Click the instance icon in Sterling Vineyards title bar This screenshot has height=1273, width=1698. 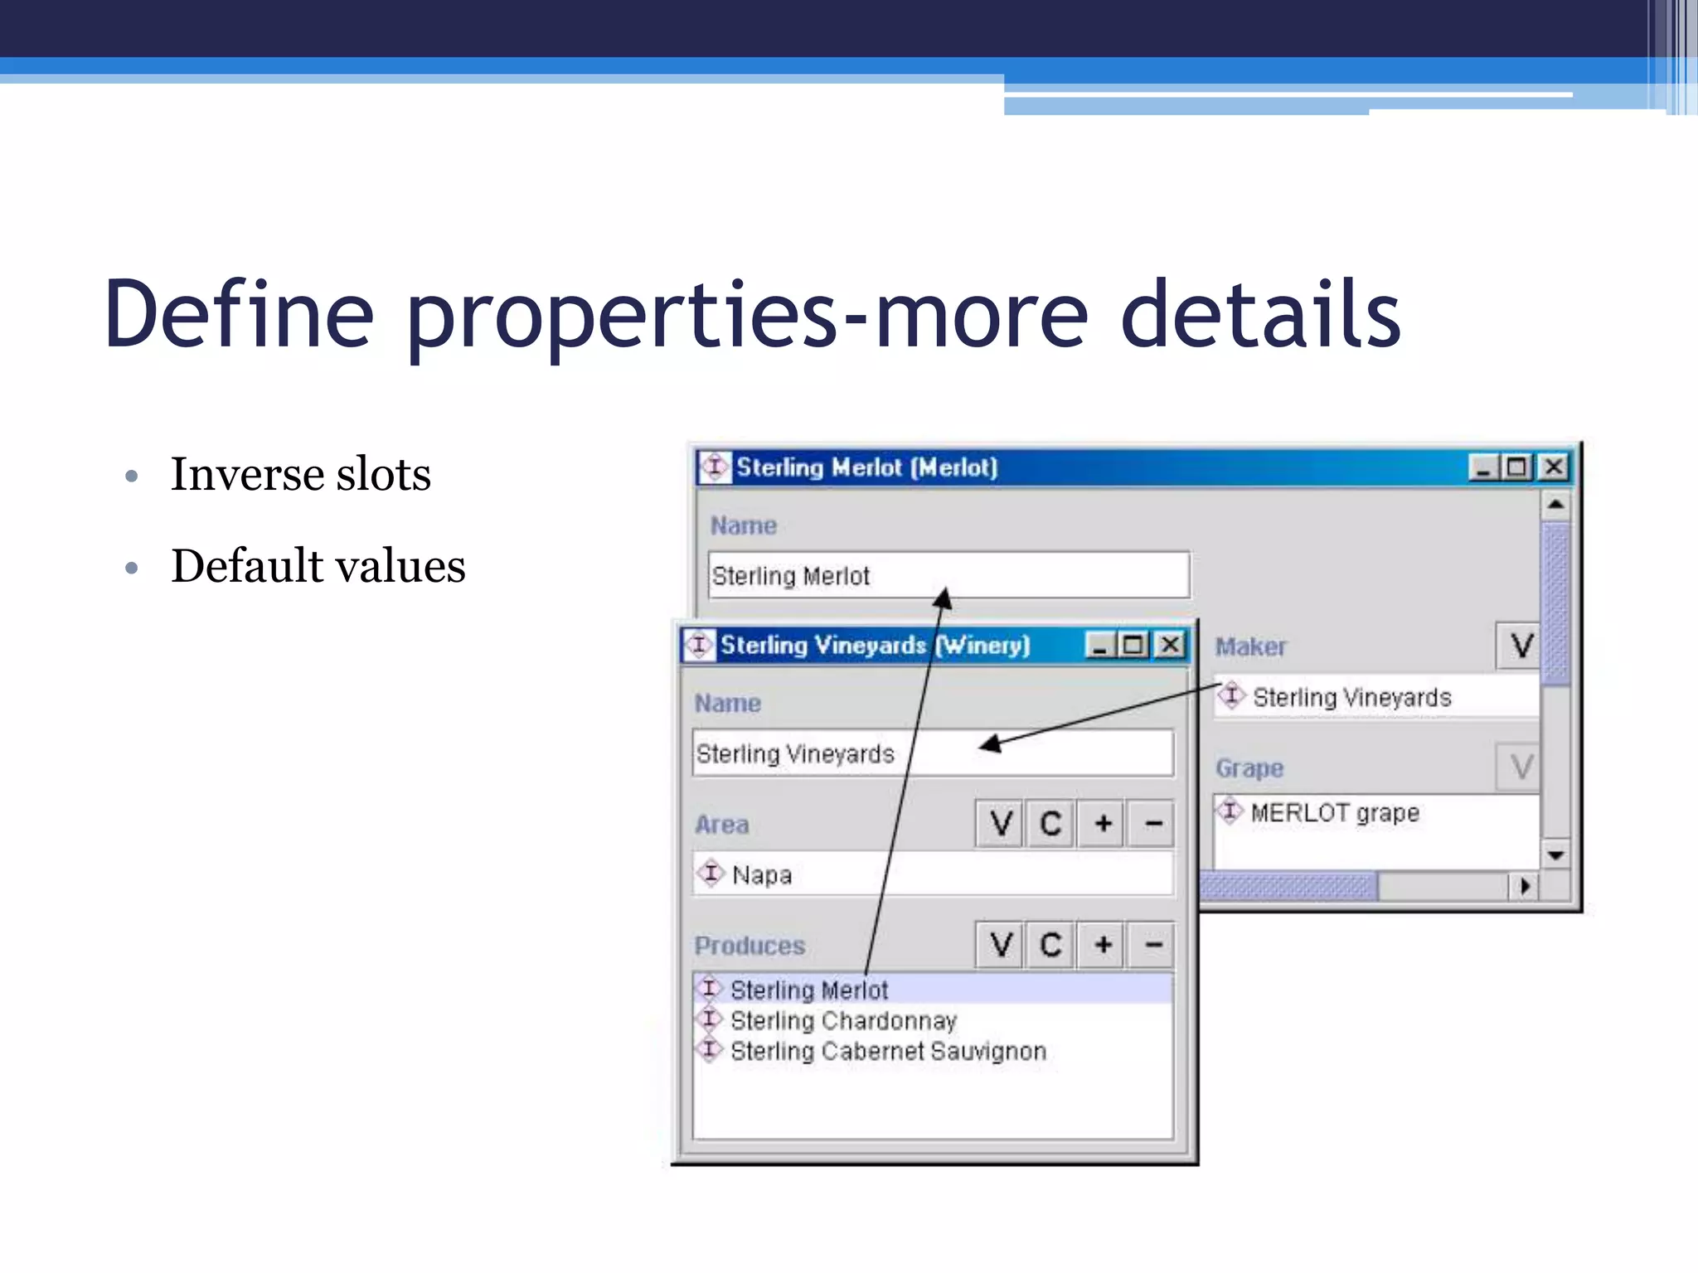click(x=699, y=645)
